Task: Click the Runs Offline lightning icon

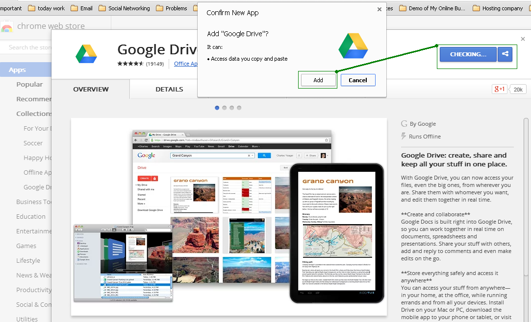Action: [404, 136]
